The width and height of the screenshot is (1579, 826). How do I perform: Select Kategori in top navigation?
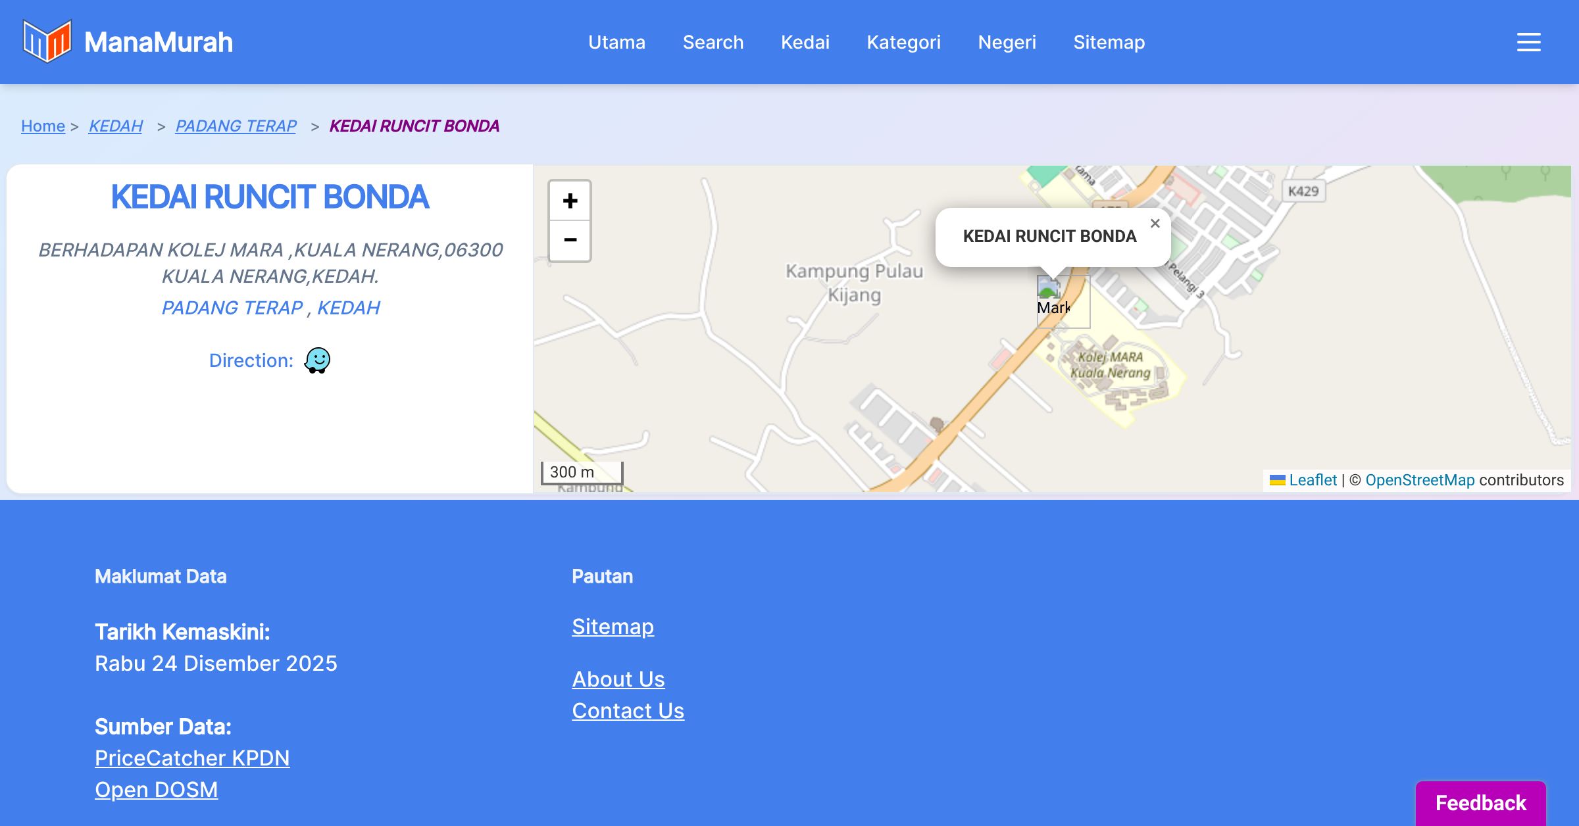click(903, 42)
